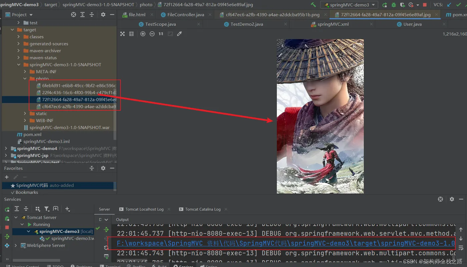467x267 pixels.
Task: Click the green VCS Commit checkmark
Action: tap(458, 5)
